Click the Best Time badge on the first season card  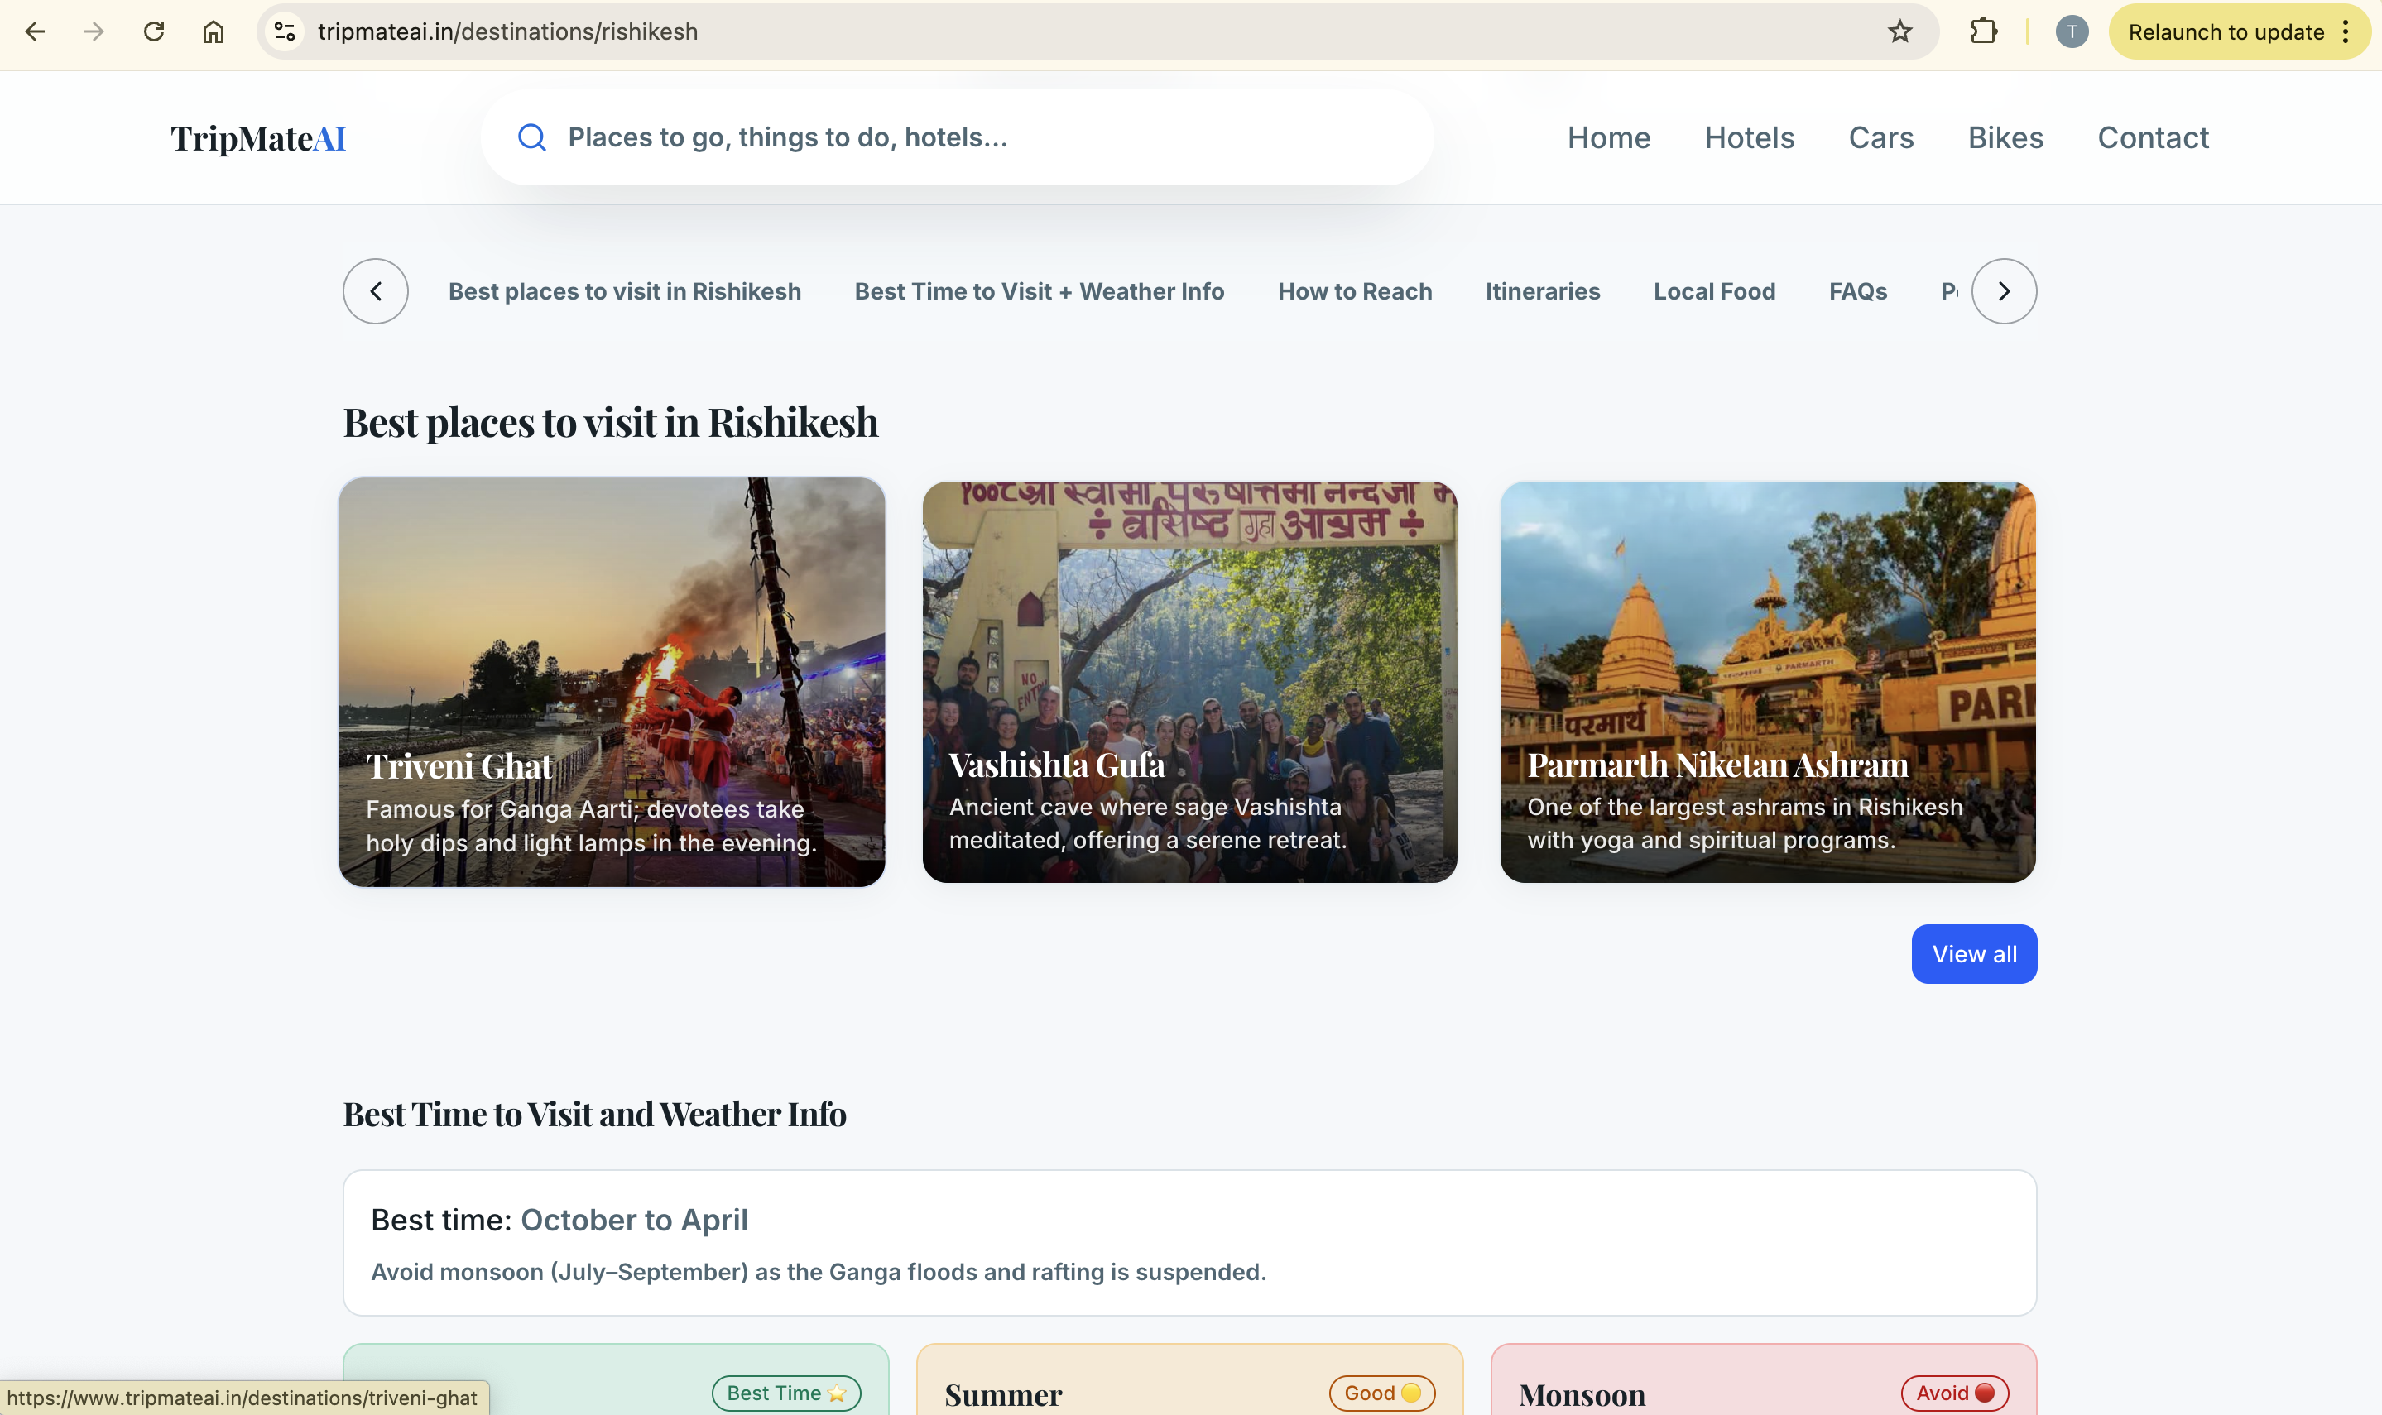click(x=785, y=1392)
